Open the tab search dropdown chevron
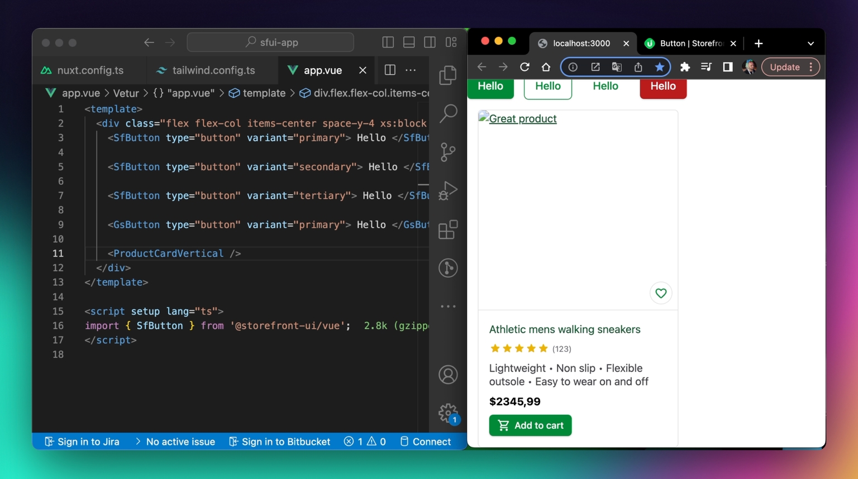Viewport: 858px width, 479px height. 811,44
